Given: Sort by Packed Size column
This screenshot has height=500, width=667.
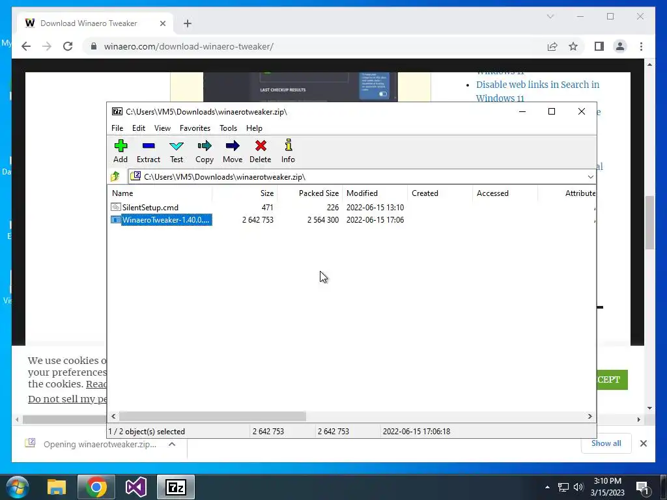Looking at the screenshot, I should point(309,193).
